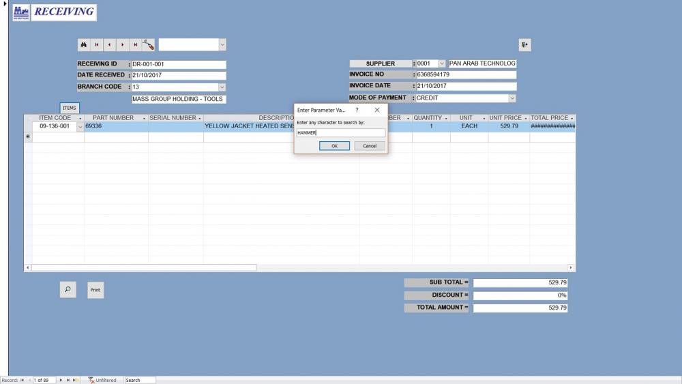Click the MASS GROUP HOLDING - TOOLS field
The image size is (682, 384).
click(x=179, y=99)
